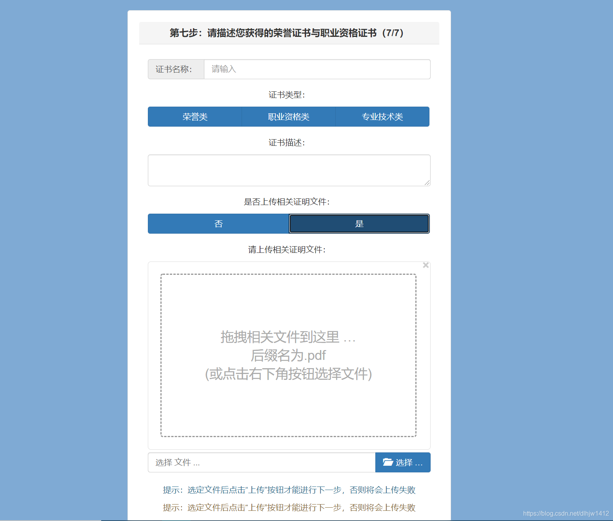Choose 否 for uploading proof files
The height and width of the screenshot is (521, 613).
pos(218,223)
